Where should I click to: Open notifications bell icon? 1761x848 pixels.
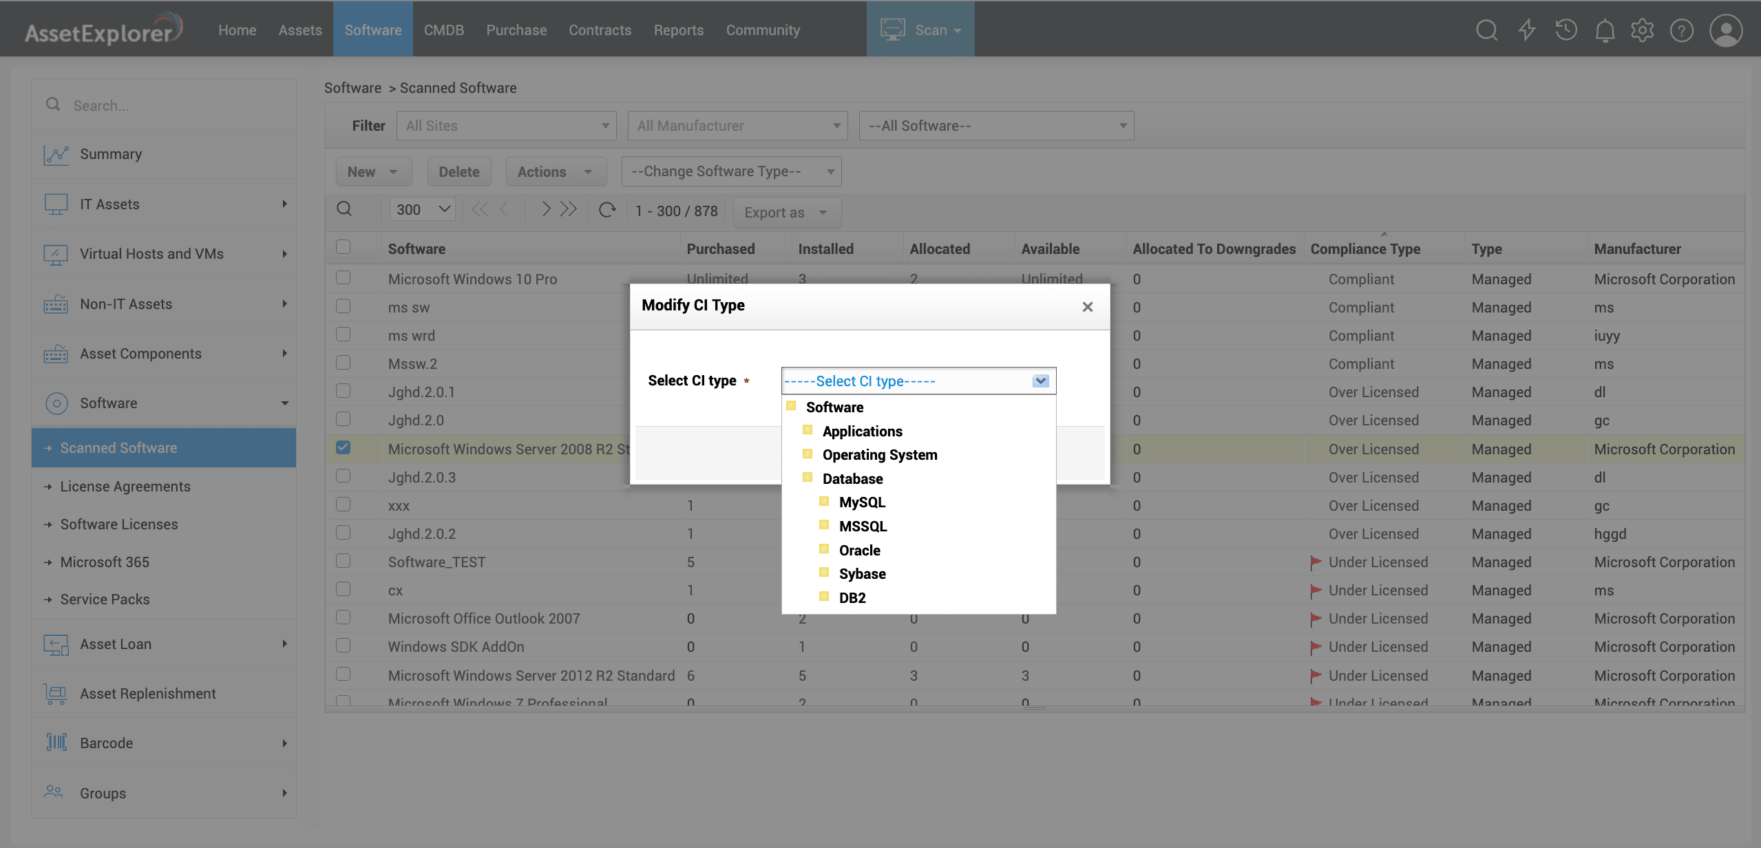[1605, 30]
